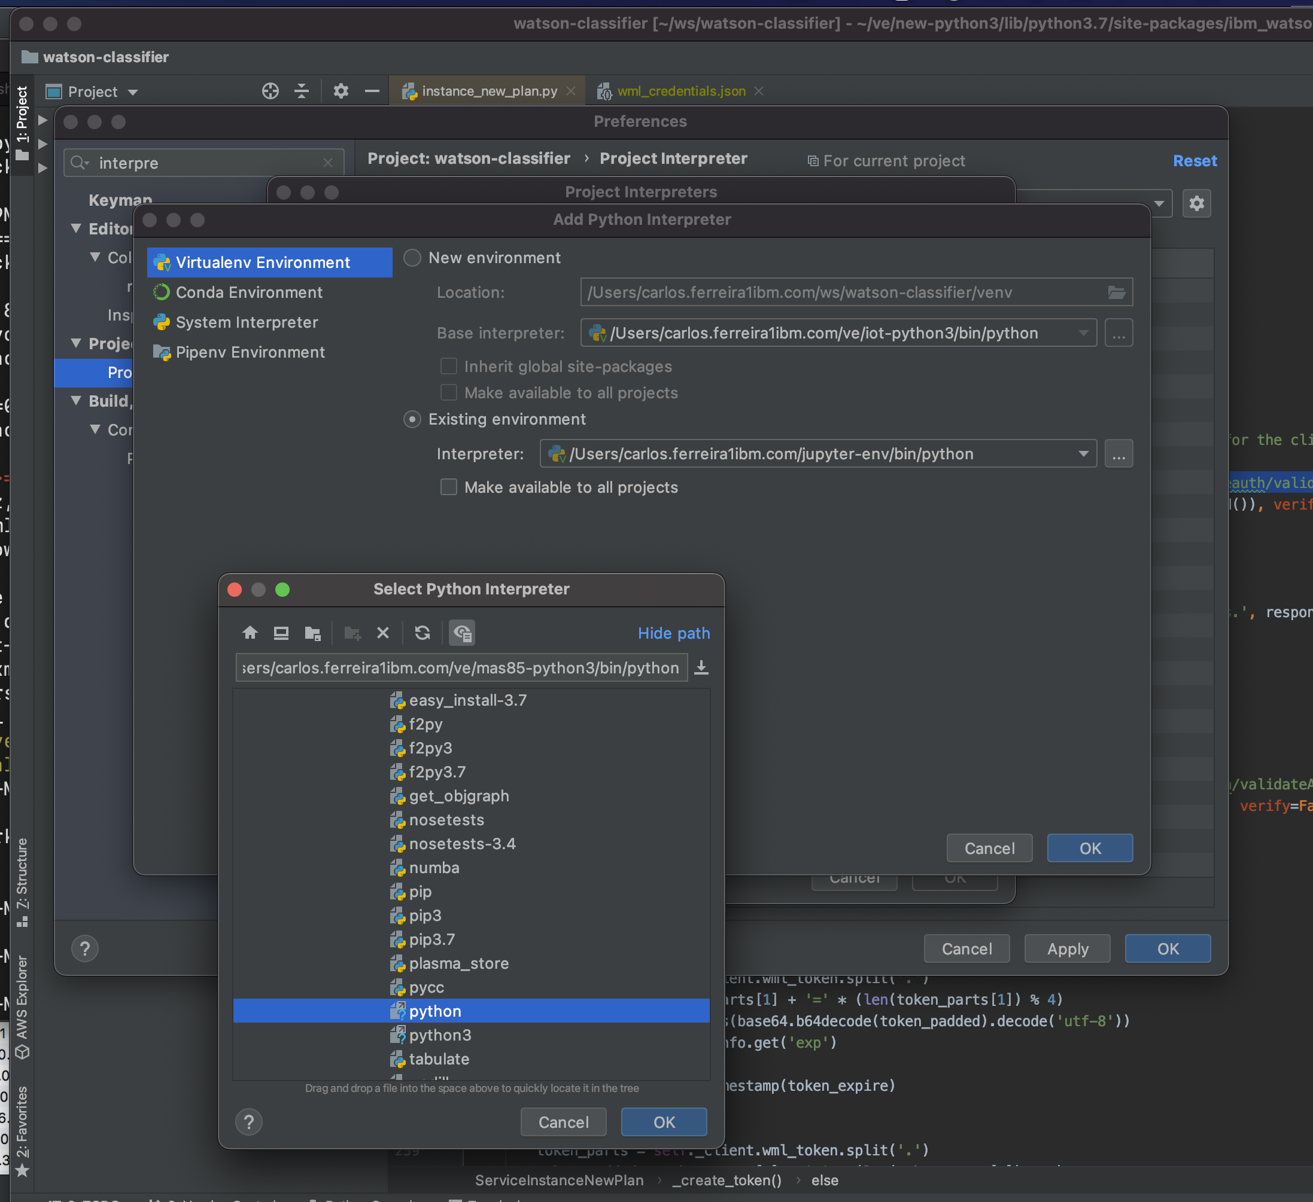
Task: Close the wml_credentials.json tab
Action: point(759,91)
